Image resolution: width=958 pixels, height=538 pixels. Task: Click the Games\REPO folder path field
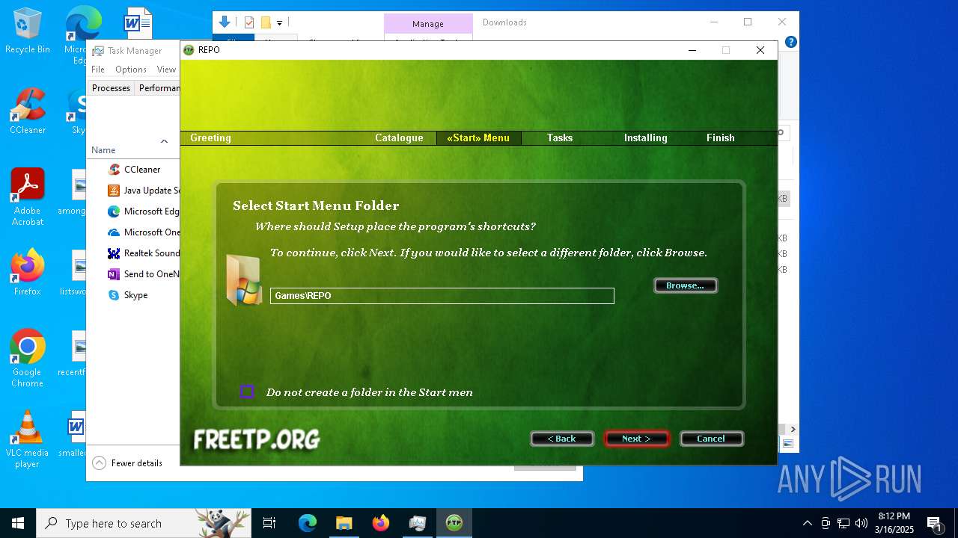[x=442, y=296]
